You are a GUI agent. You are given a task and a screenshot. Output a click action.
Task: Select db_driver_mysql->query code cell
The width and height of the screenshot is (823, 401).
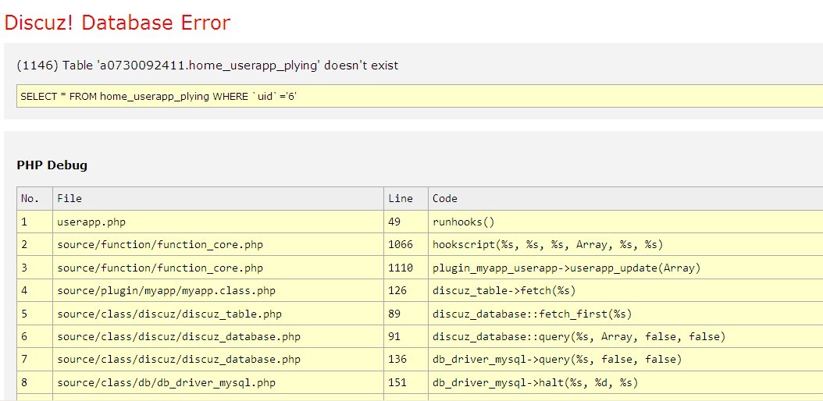[x=625, y=360]
